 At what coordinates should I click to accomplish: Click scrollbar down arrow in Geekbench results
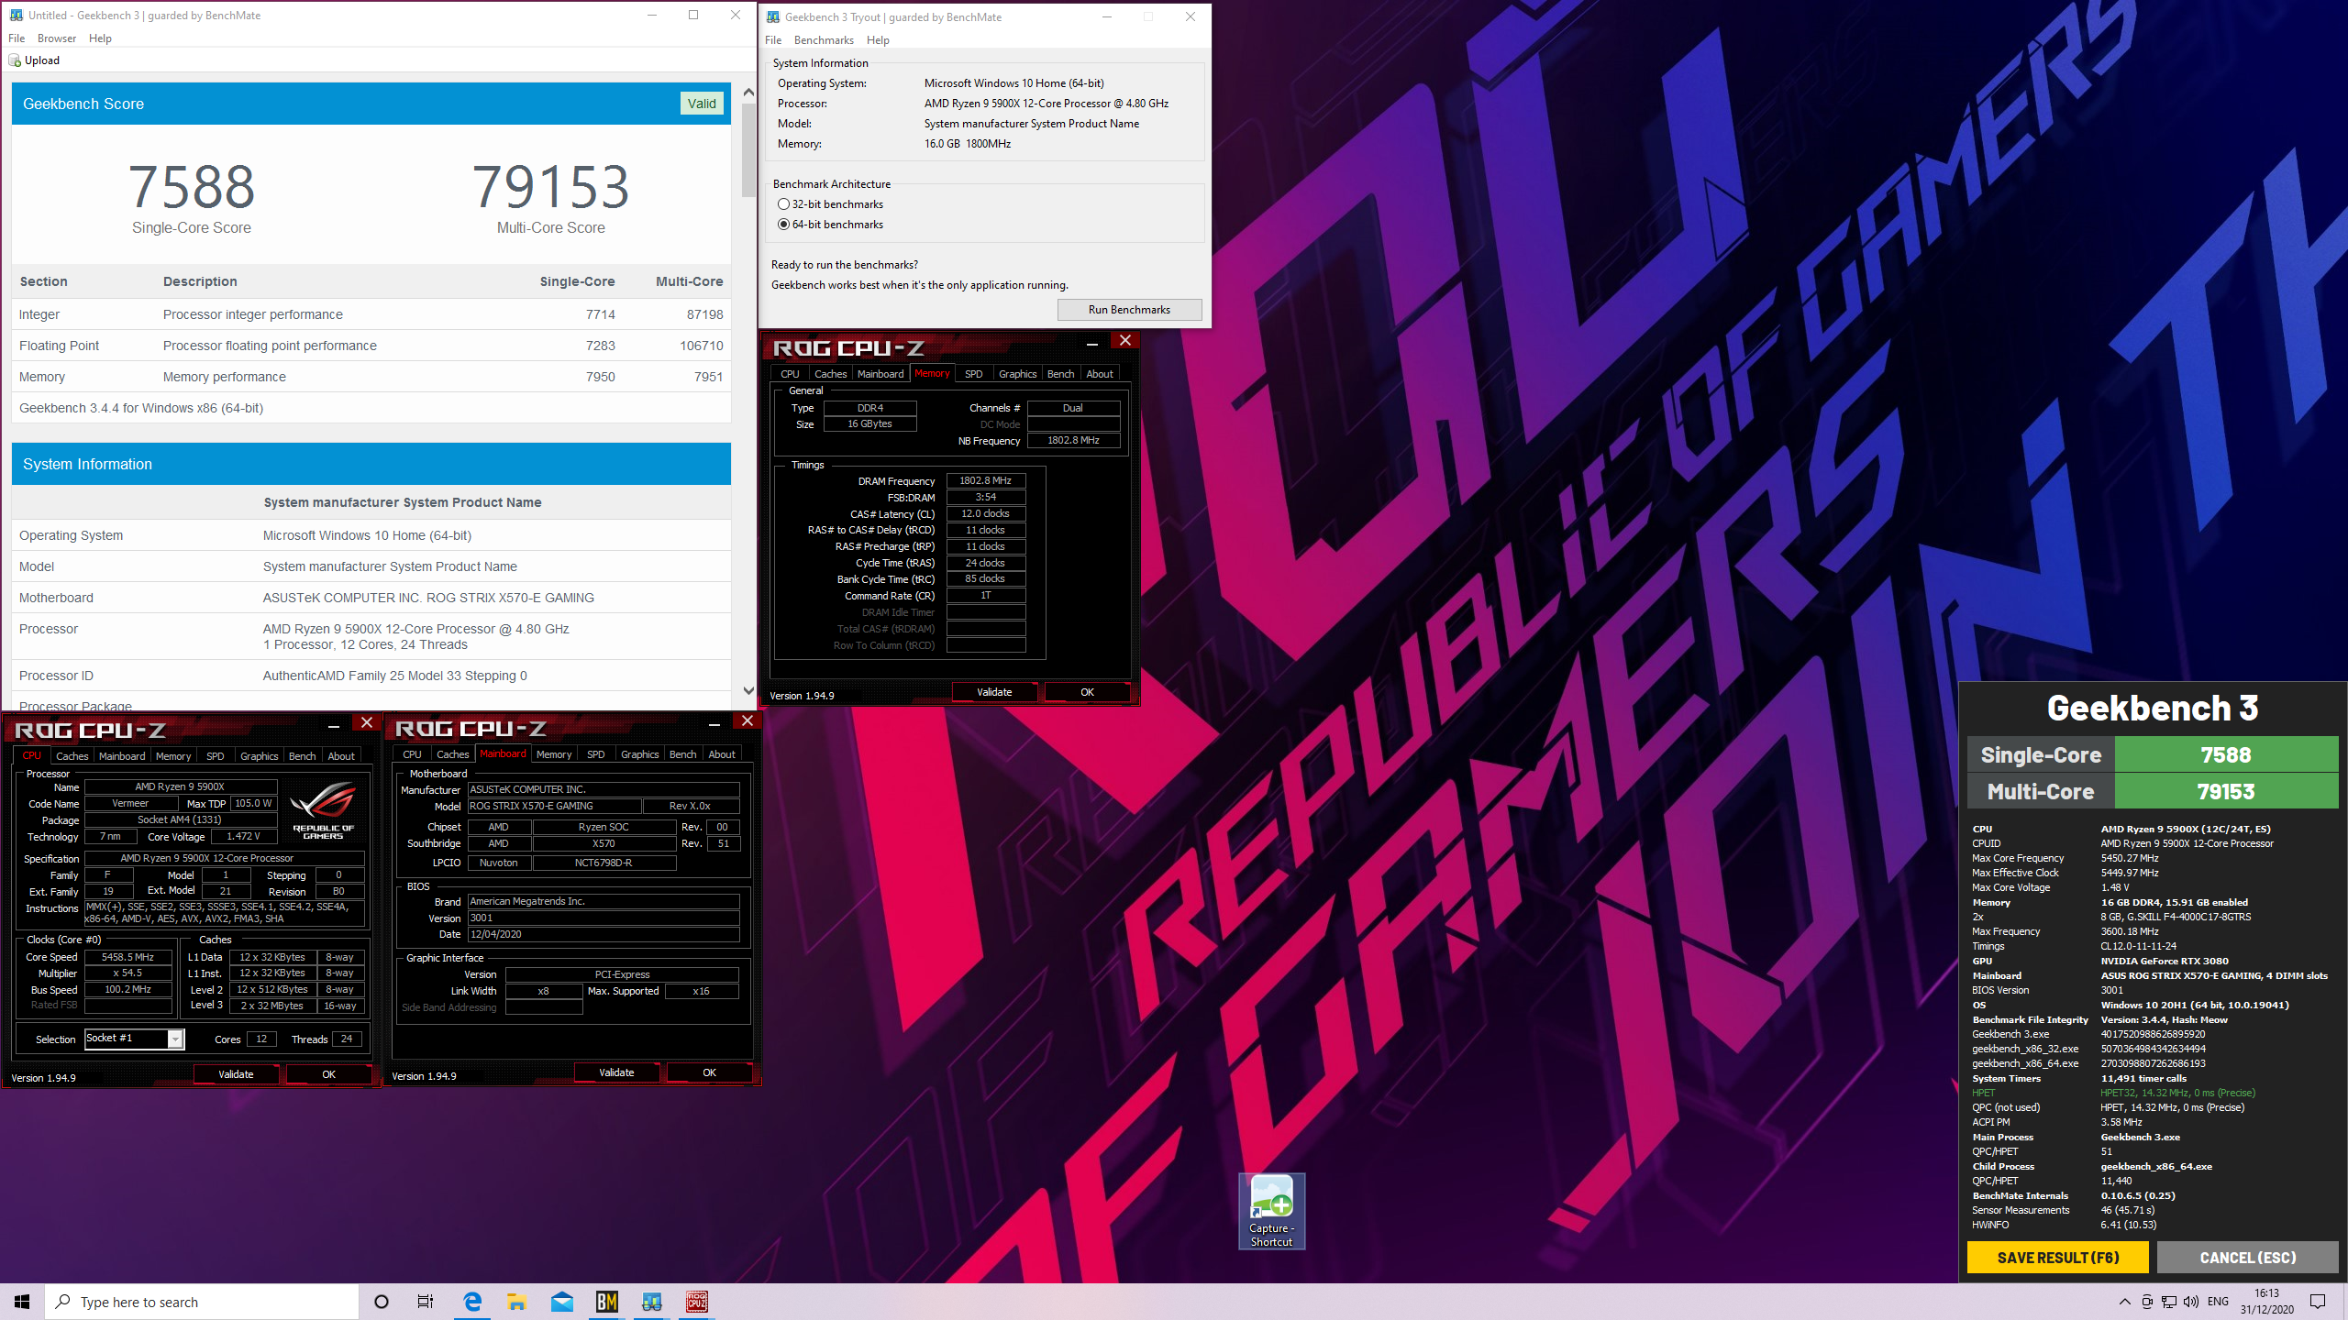(x=748, y=691)
